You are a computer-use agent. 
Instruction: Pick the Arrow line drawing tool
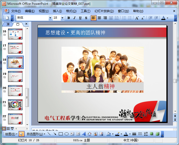pos(54,134)
